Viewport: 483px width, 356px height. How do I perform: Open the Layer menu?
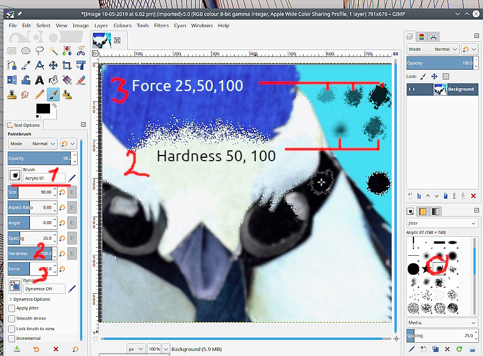click(x=101, y=25)
